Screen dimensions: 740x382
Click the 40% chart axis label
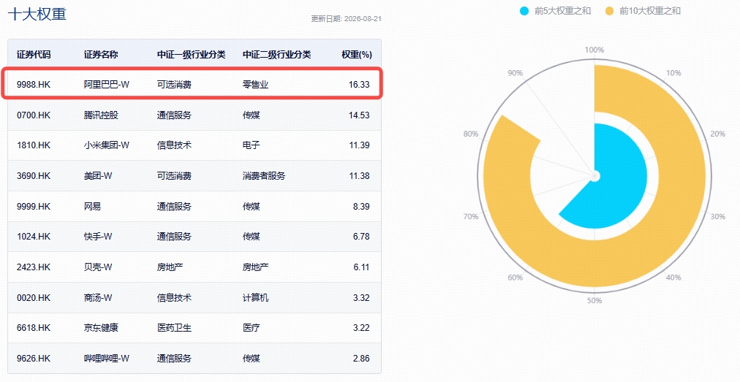tap(673, 278)
